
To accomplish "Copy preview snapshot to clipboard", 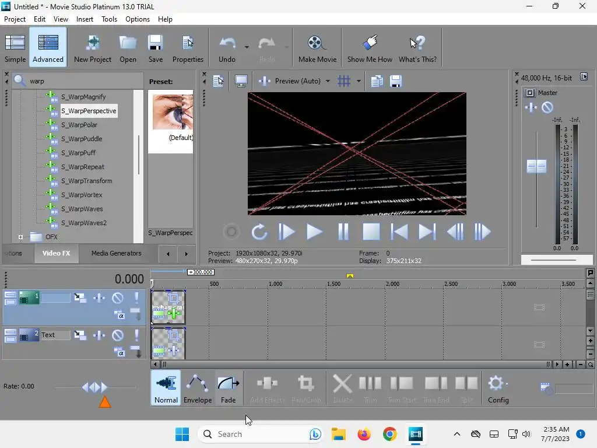I will coord(377,81).
